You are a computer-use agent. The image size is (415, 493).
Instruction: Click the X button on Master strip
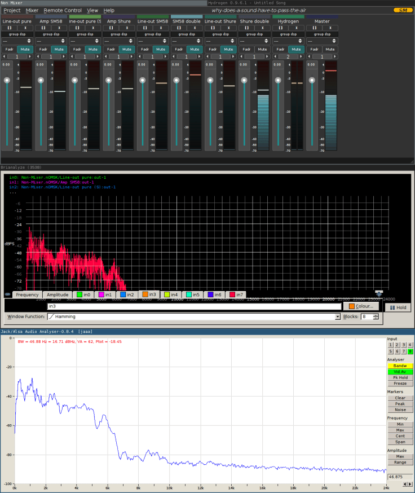(x=329, y=28)
